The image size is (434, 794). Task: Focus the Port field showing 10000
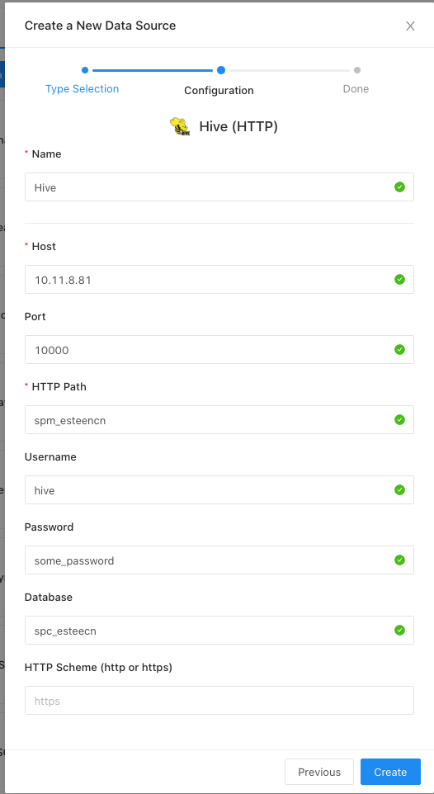coord(219,349)
